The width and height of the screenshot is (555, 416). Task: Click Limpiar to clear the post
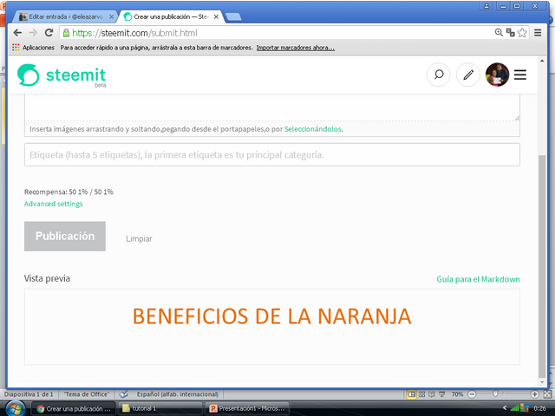coord(139,239)
